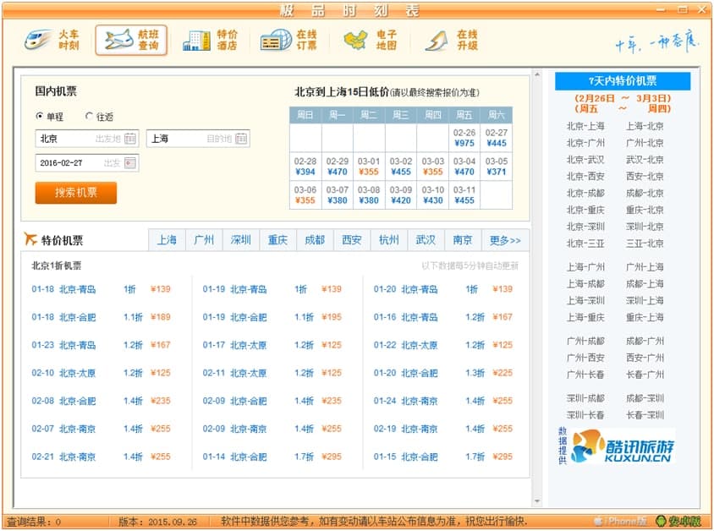Click the vertical scrollbar down arrow
This screenshot has height=531, width=714.
tap(538, 501)
